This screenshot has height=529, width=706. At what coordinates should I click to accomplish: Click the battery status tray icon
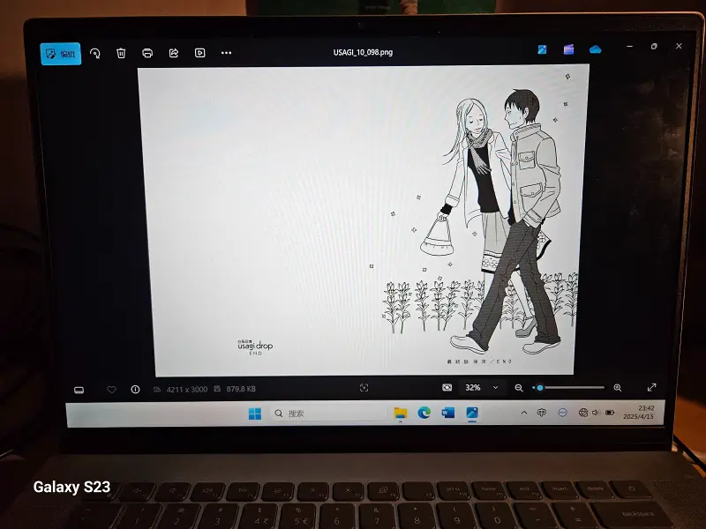(610, 413)
